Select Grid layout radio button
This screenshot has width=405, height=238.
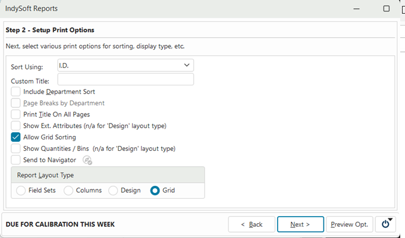pyautogui.click(x=155, y=191)
